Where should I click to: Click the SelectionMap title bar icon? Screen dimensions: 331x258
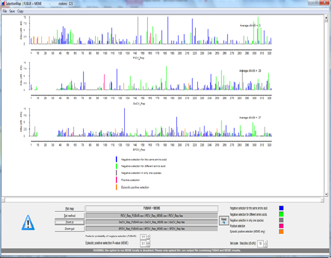coord(3,4)
